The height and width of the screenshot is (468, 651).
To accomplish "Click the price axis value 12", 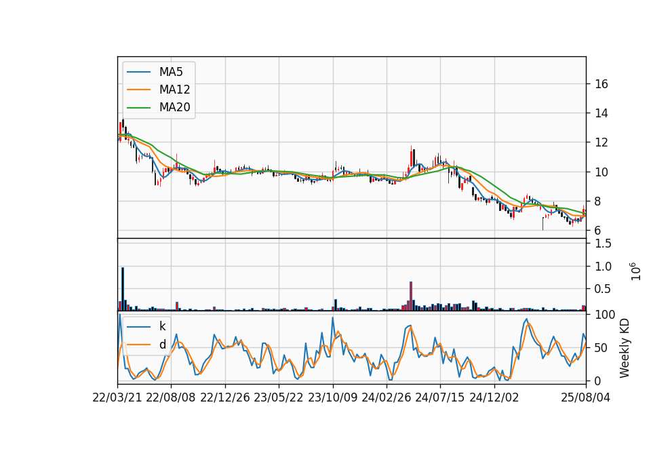I will point(601,143).
